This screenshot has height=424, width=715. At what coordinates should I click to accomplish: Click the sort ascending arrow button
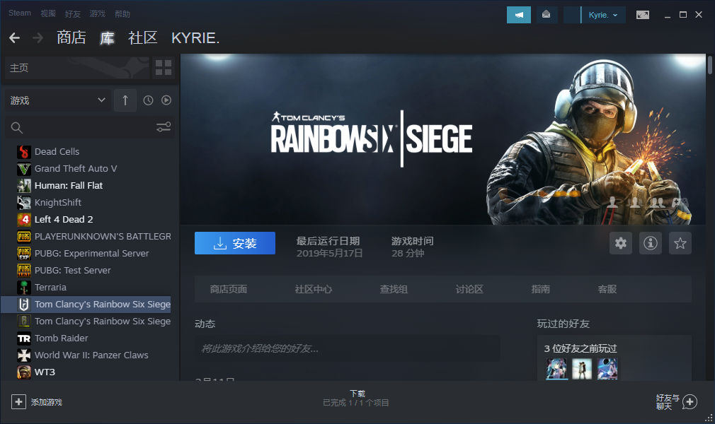pos(125,100)
